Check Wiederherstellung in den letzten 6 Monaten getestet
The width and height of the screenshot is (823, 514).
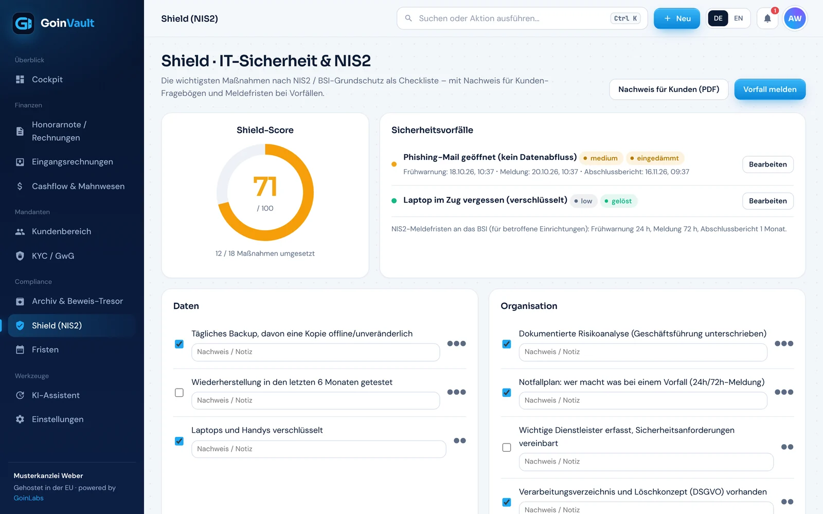pos(179,393)
